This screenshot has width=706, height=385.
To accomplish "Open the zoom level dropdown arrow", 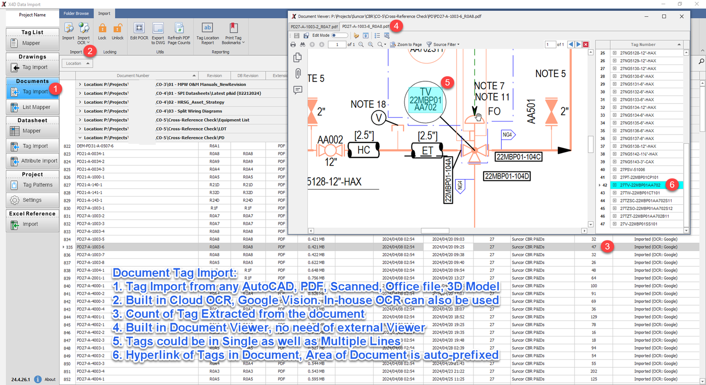I will point(385,45).
